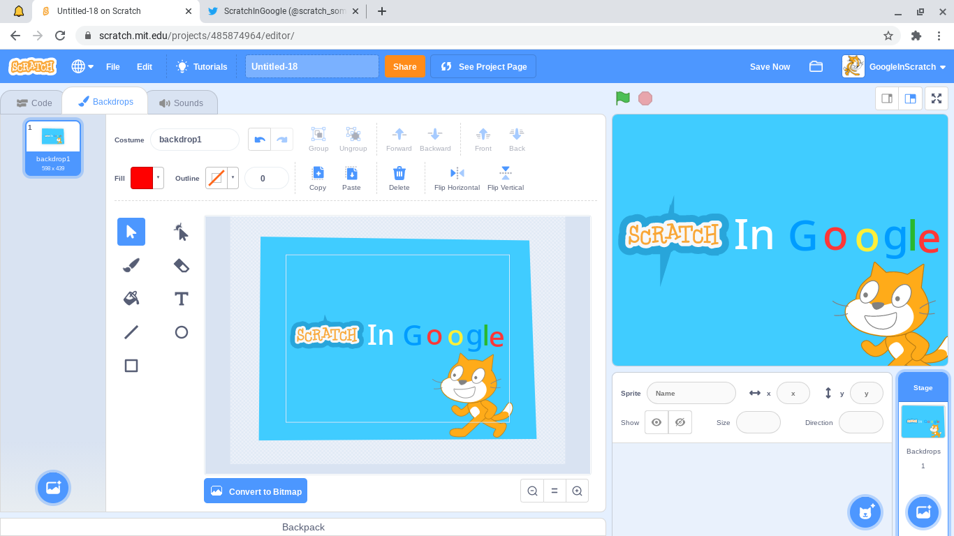Click the Choose a Sprite button
This screenshot has height=536, width=954.
(x=866, y=512)
